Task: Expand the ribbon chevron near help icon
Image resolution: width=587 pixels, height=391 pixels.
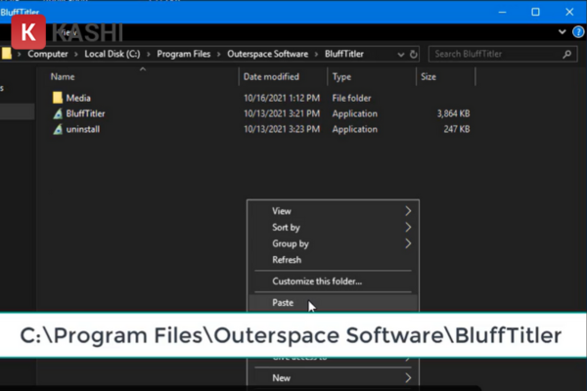Action: [x=562, y=32]
